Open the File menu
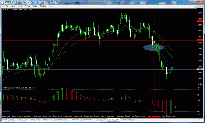 pos(7,6)
